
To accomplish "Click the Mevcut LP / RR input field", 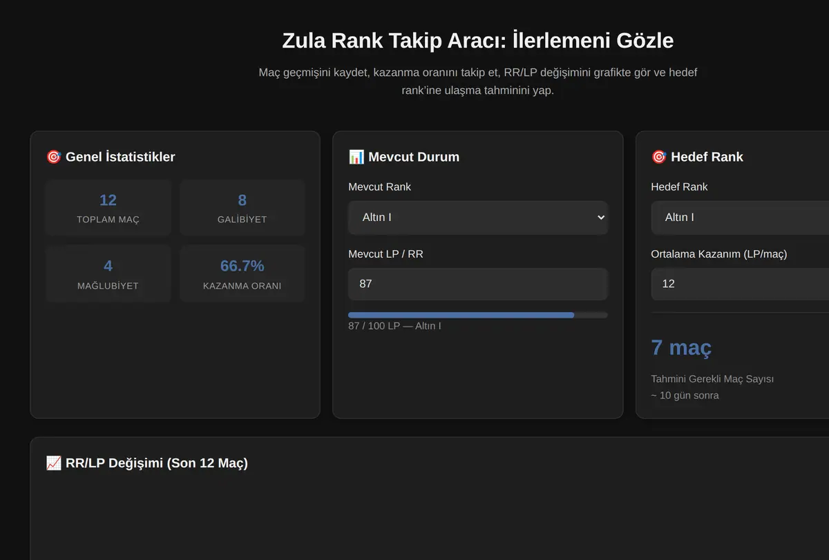I will coord(478,284).
